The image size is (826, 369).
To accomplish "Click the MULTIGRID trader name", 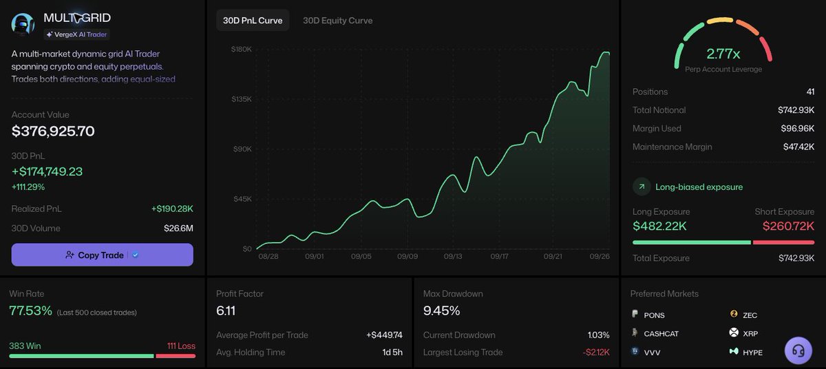I will [x=77, y=18].
